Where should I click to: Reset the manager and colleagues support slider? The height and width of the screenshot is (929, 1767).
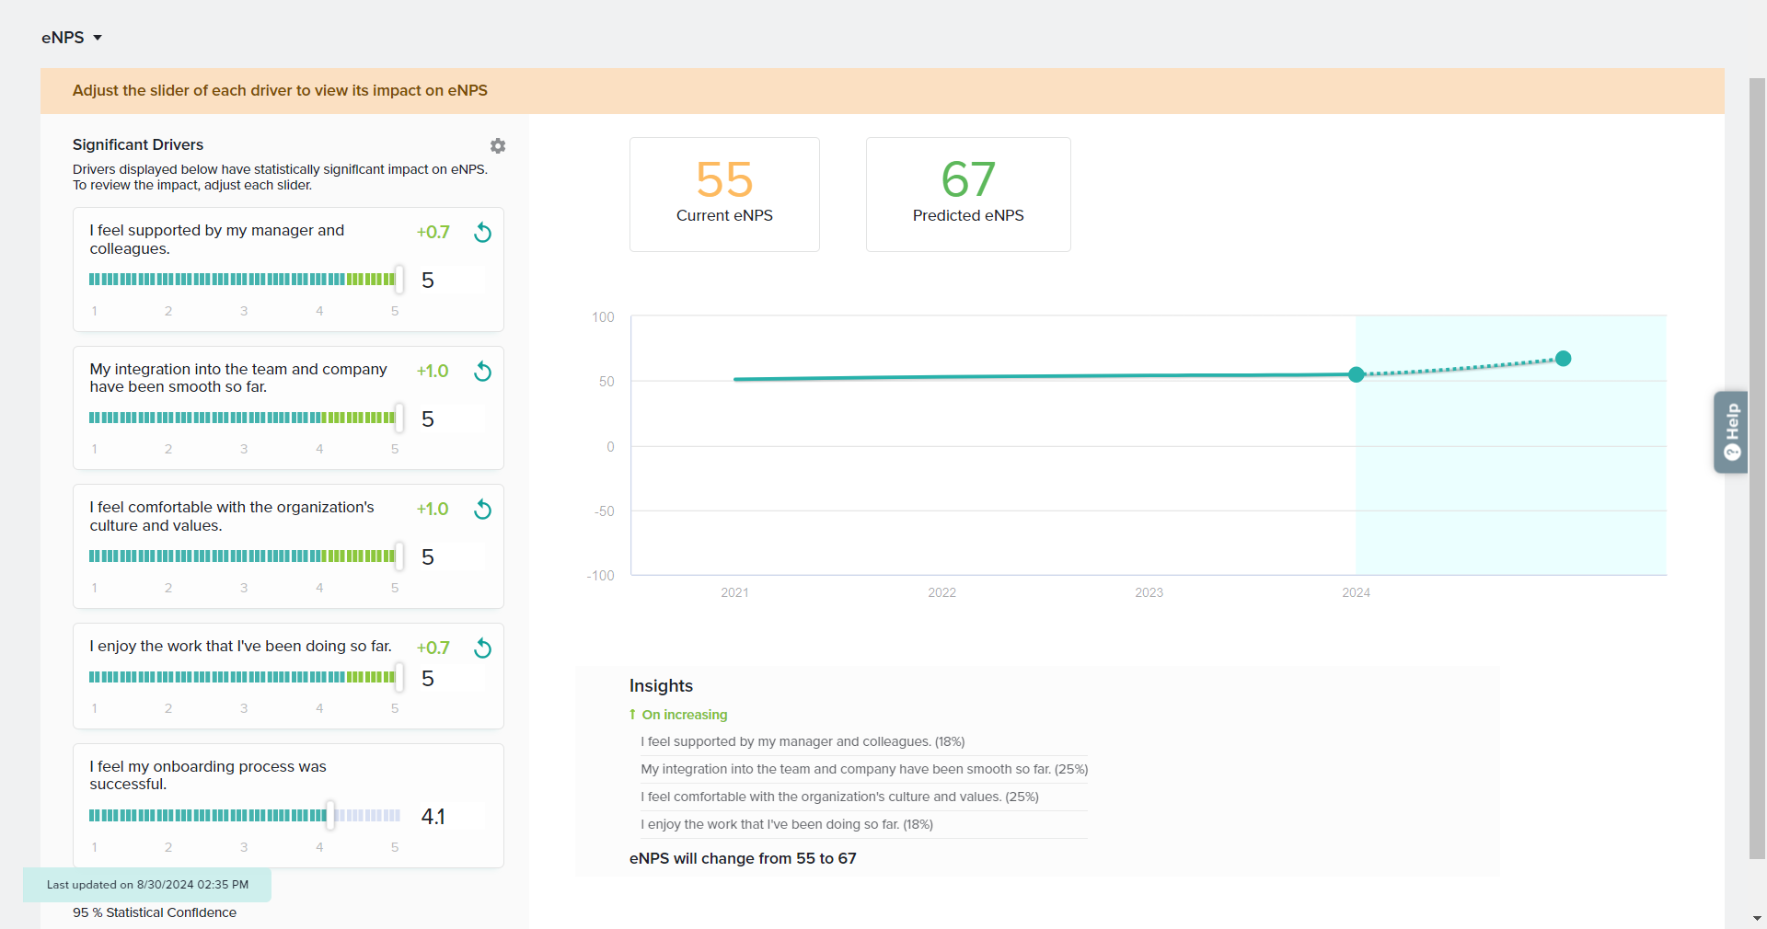(482, 233)
